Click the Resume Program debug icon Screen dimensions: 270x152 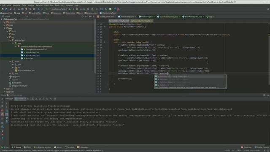pyautogui.click(x=3, y=99)
